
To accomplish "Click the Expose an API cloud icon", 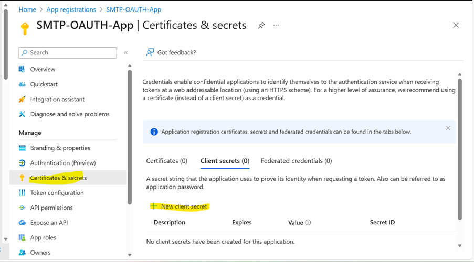I will tap(22, 223).
